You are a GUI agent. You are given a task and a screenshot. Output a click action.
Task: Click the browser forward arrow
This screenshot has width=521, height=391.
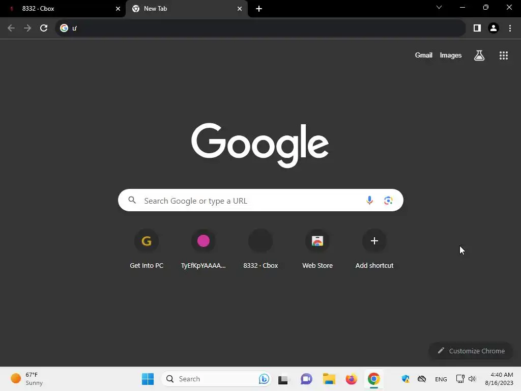pos(27,28)
